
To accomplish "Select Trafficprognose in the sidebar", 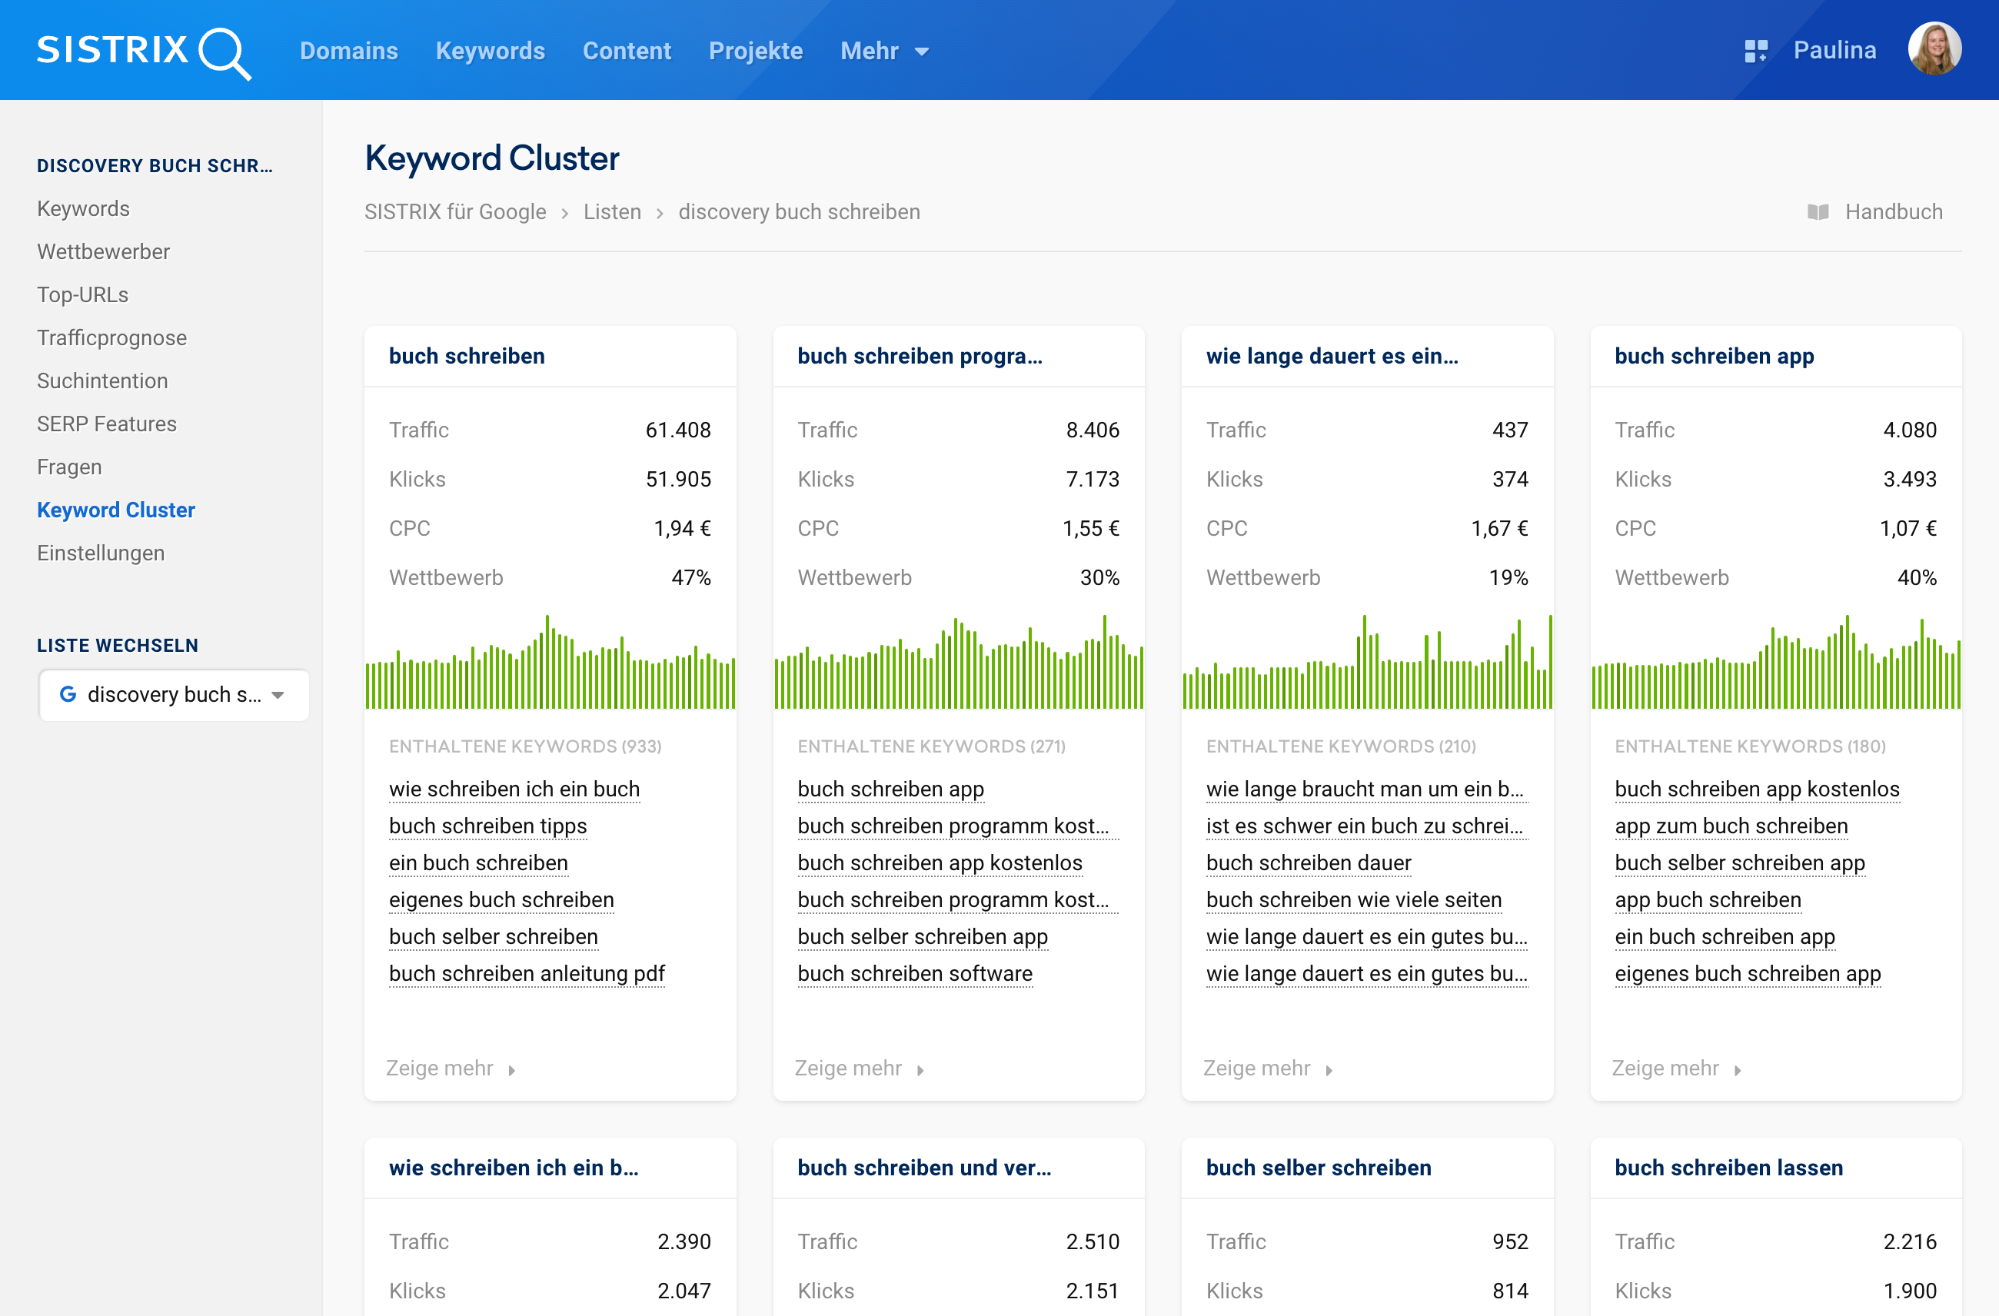I will pyautogui.click(x=111, y=337).
